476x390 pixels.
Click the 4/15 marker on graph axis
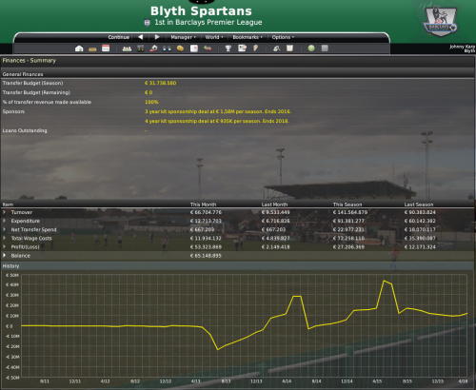pyautogui.click(x=377, y=381)
